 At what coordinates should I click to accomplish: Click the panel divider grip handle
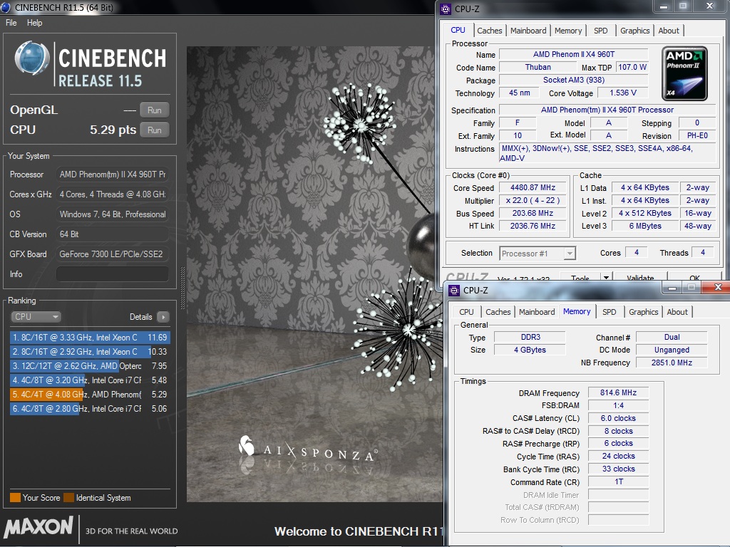pyautogui.click(x=182, y=288)
